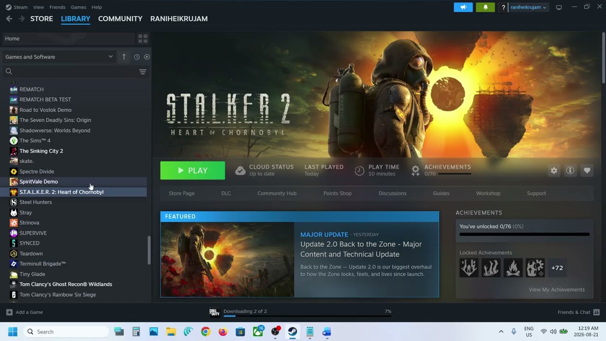Click the library search input field
Viewport: 606px width, 341px height.
pos(76,72)
